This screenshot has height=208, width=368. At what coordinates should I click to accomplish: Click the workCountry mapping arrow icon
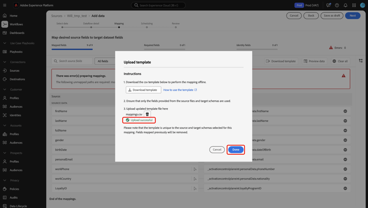[x=195, y=178]
